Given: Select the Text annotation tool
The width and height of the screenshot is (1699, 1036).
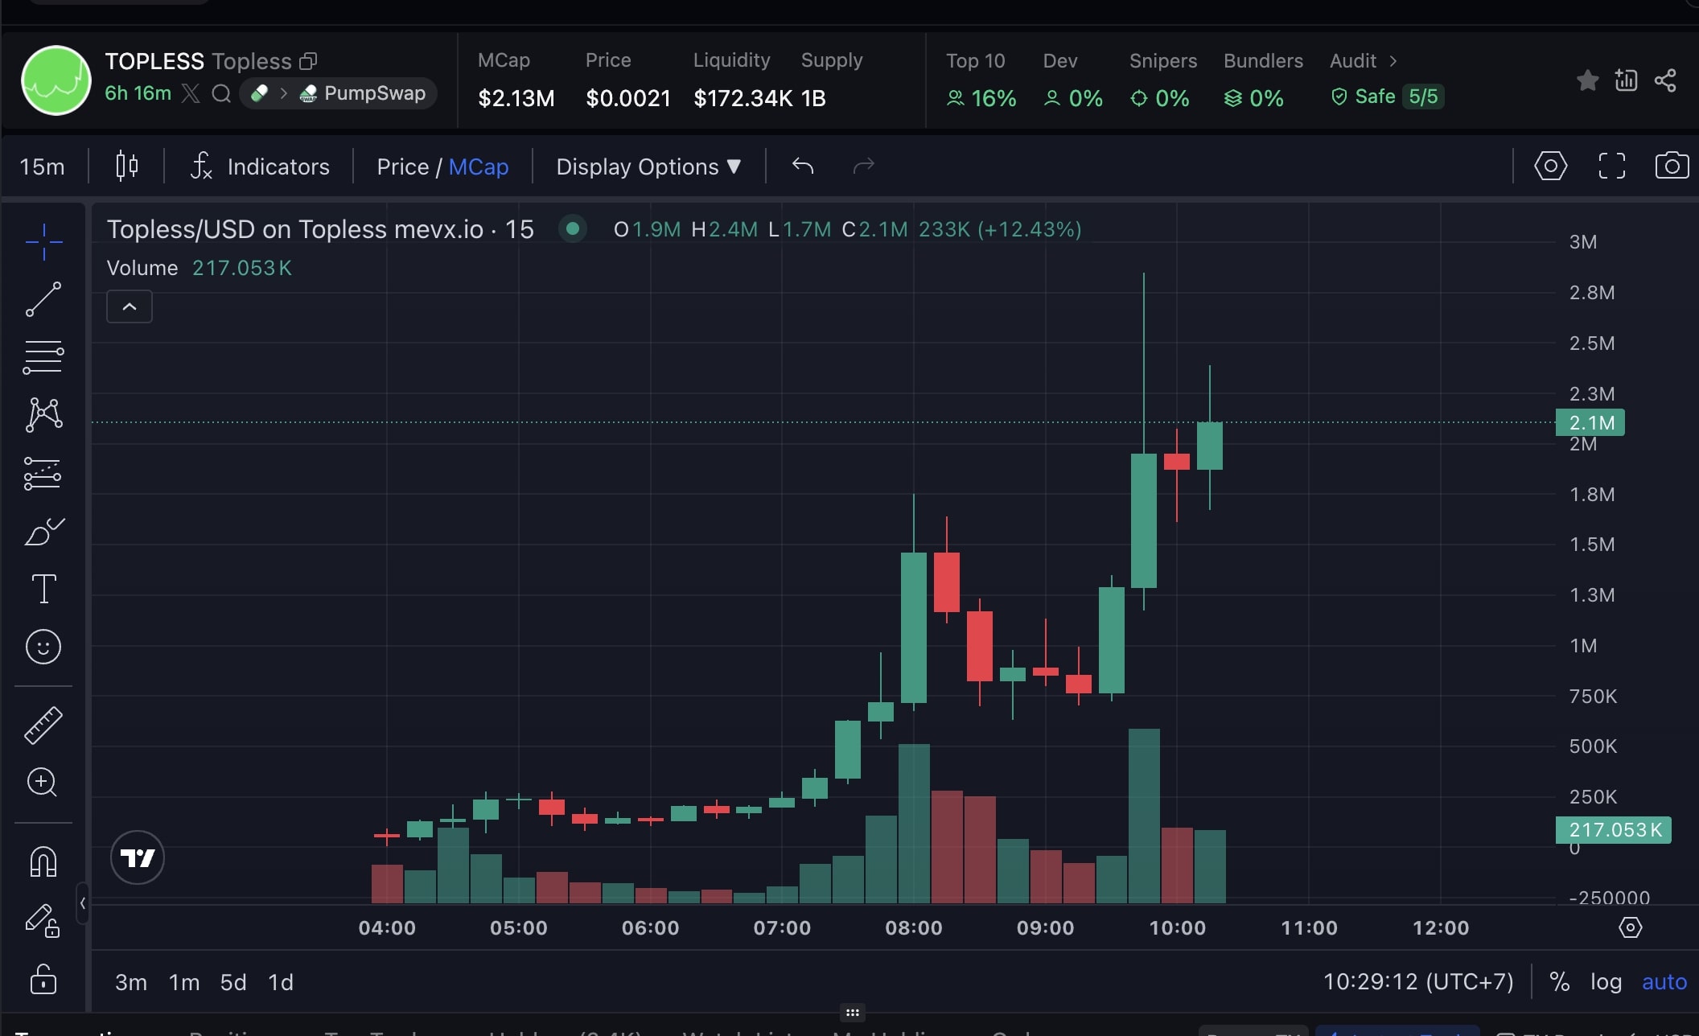Looking at the screenshot, I should click(x=43, y=589).
